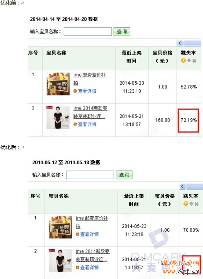
Task: Click the 查询 button in the 2014-05-12 data section
Action: point(124,175)
